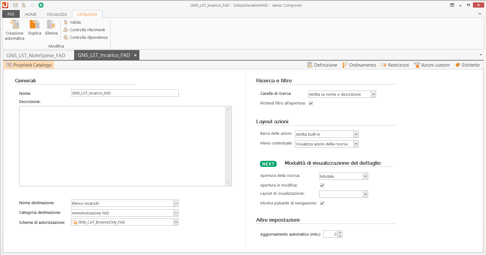
Task: Click Controlla riferimenti in ribbon
Action: tap(84, 30)
